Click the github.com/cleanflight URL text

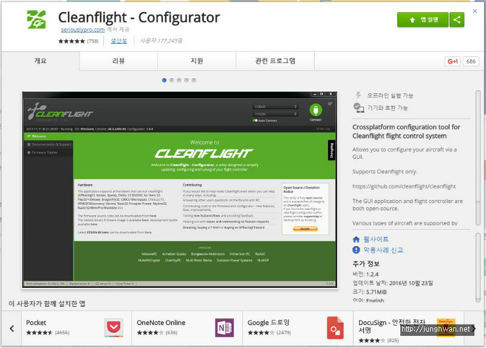point(404,186)
